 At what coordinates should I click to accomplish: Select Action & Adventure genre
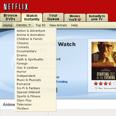(x=31, y=31)
